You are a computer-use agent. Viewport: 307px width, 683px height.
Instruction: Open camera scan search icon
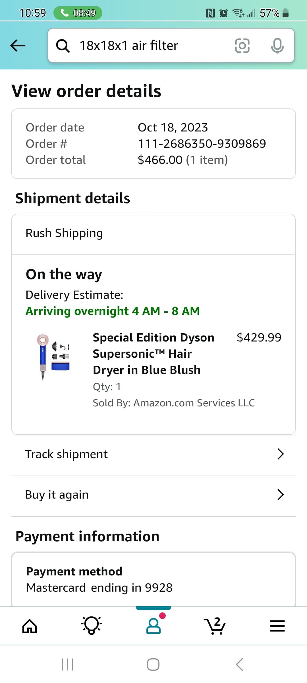242,46
